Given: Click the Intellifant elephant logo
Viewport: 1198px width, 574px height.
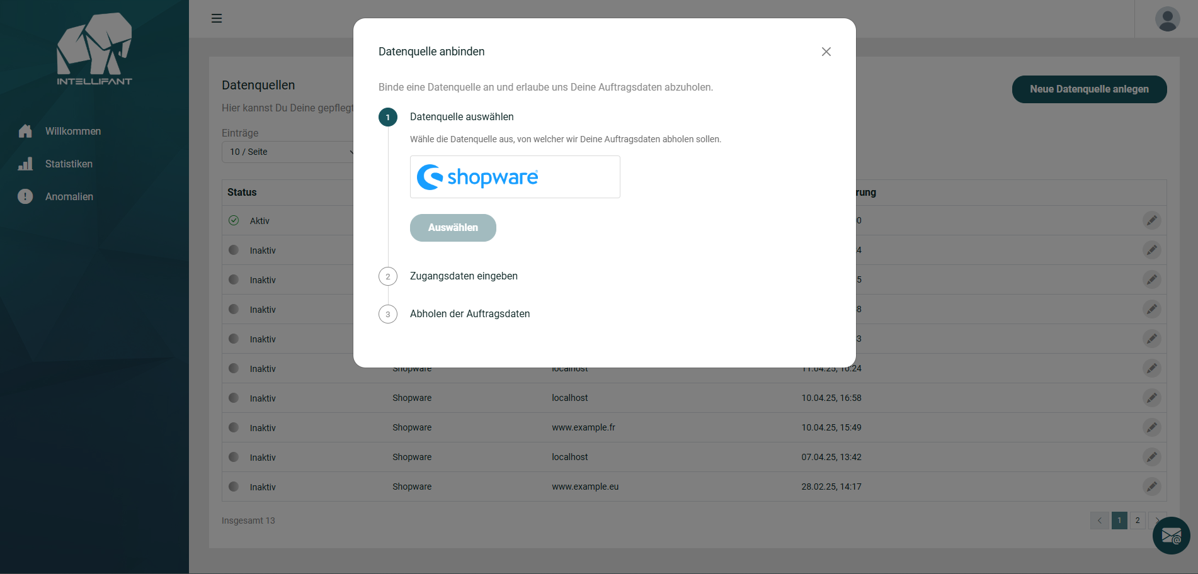Looking at the screenshot, I should pos(94,49).
